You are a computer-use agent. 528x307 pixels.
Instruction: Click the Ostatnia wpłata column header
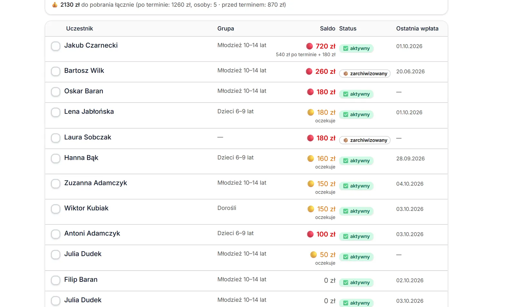pos(417,28)
